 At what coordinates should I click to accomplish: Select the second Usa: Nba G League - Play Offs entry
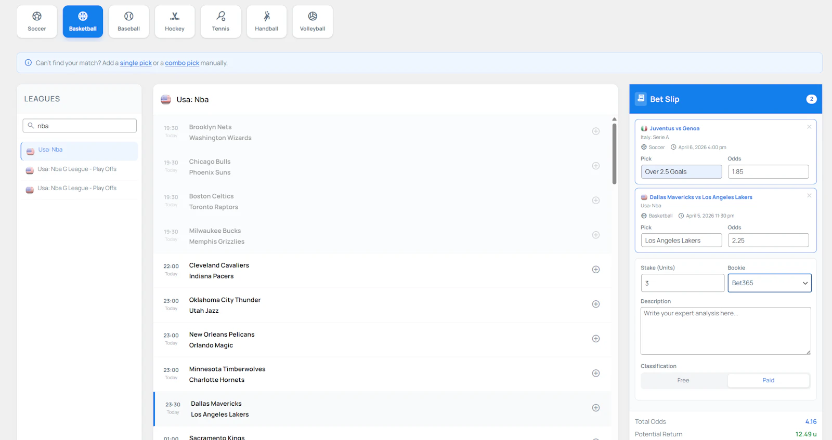click(79, 189)
